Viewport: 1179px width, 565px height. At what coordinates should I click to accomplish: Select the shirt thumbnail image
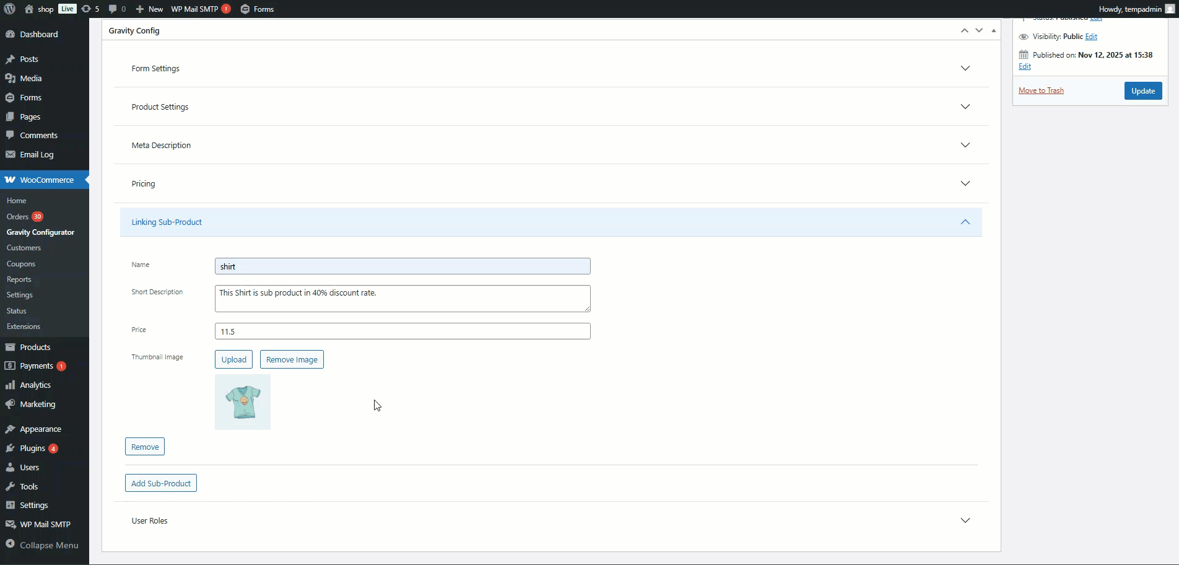243,402
